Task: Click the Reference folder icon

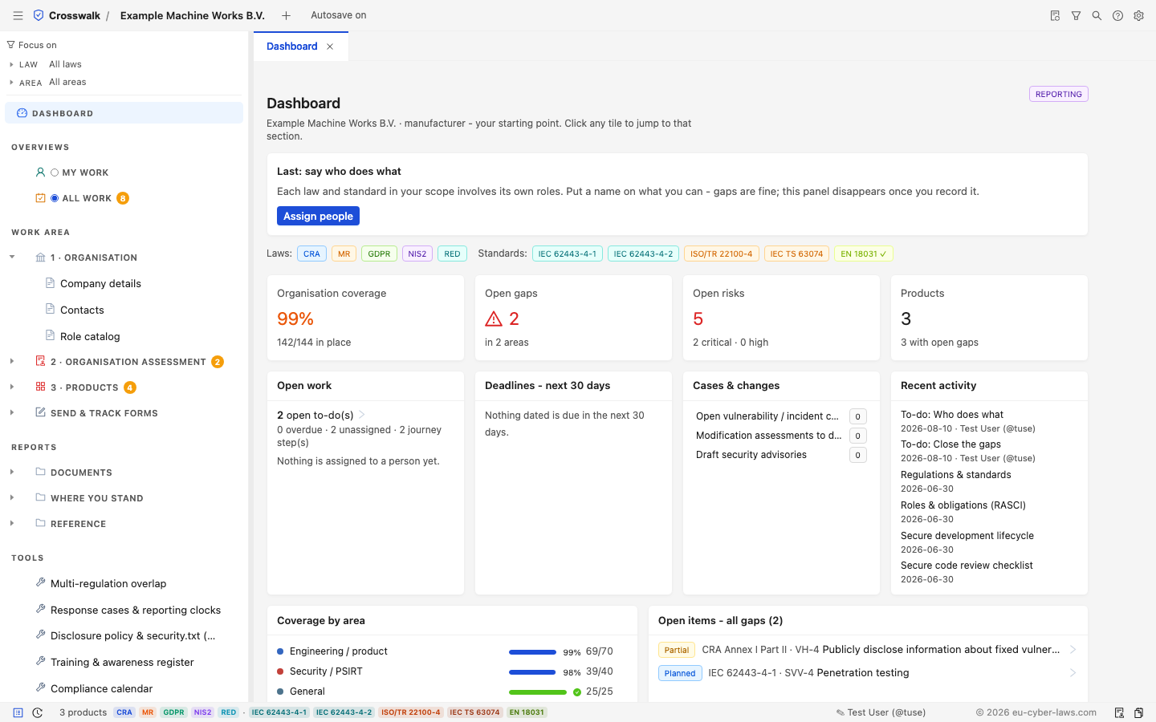Action: [x=40, y=523]
